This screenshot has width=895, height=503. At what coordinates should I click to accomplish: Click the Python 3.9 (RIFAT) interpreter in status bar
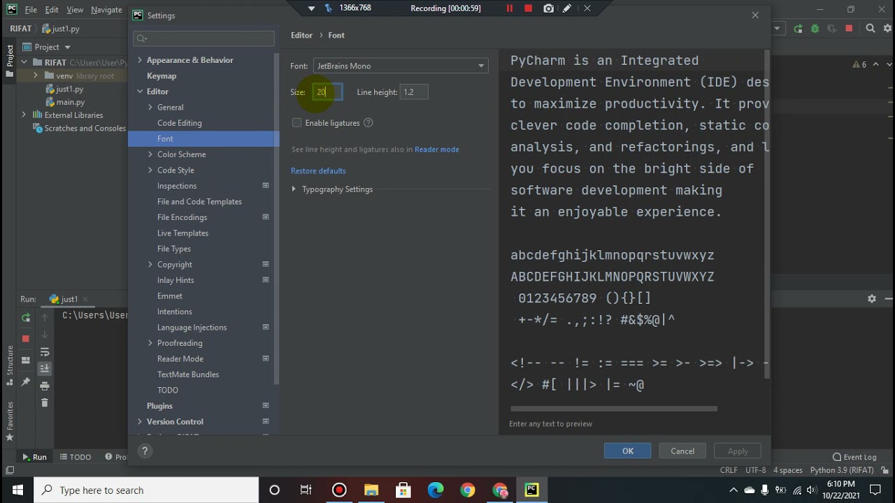click(x=842, y=470)
